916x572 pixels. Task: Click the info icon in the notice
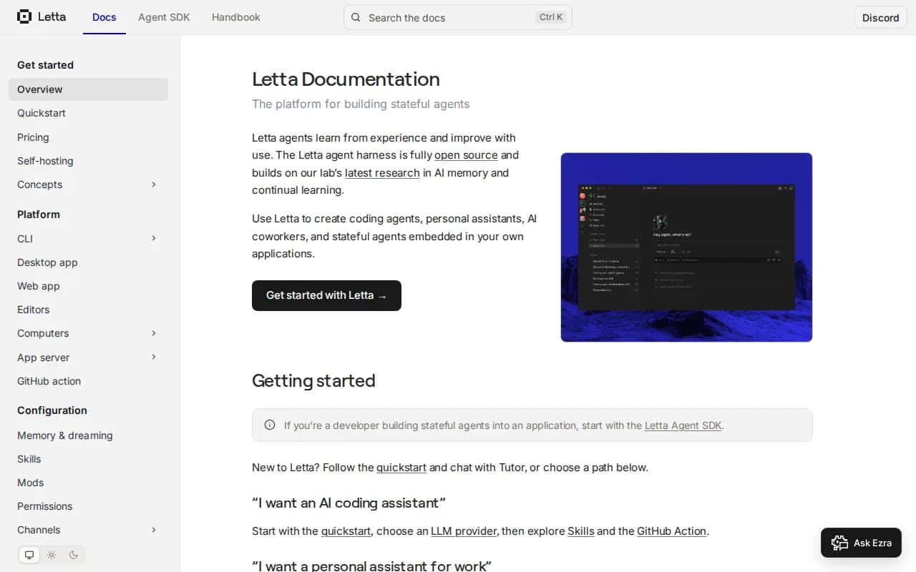pos(270,425)
